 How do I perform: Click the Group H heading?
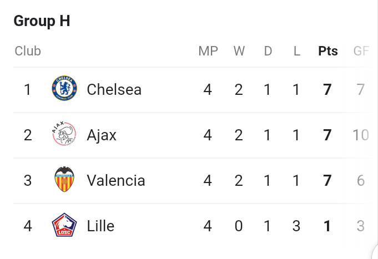[x=42, y=21]
